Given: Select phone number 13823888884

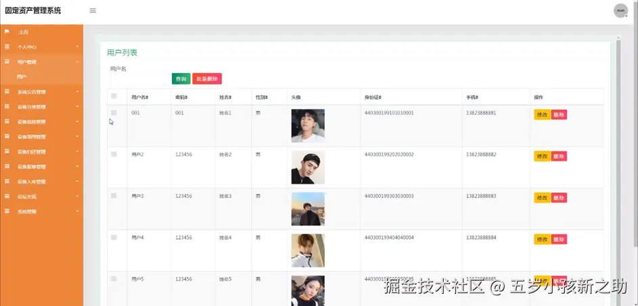Looking at the screenshot, I should click(x=481, y=237).
